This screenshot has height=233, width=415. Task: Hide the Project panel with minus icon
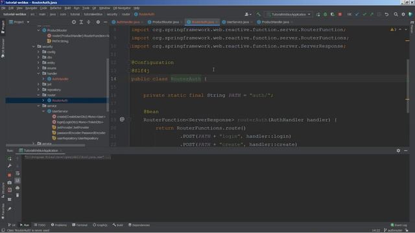(x=105, y=22)
